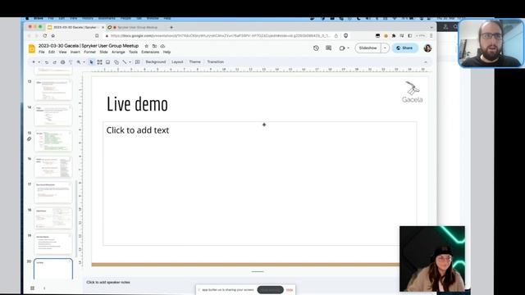
Task: Select slide 17 thumbnail
Action: [53, 193]
